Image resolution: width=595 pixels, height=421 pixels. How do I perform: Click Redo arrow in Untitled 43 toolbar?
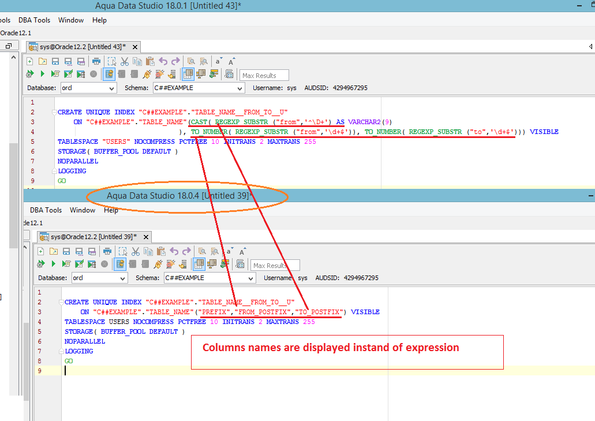[175, 61]
